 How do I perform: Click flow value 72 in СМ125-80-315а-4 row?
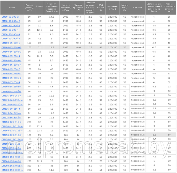[29, 113]
